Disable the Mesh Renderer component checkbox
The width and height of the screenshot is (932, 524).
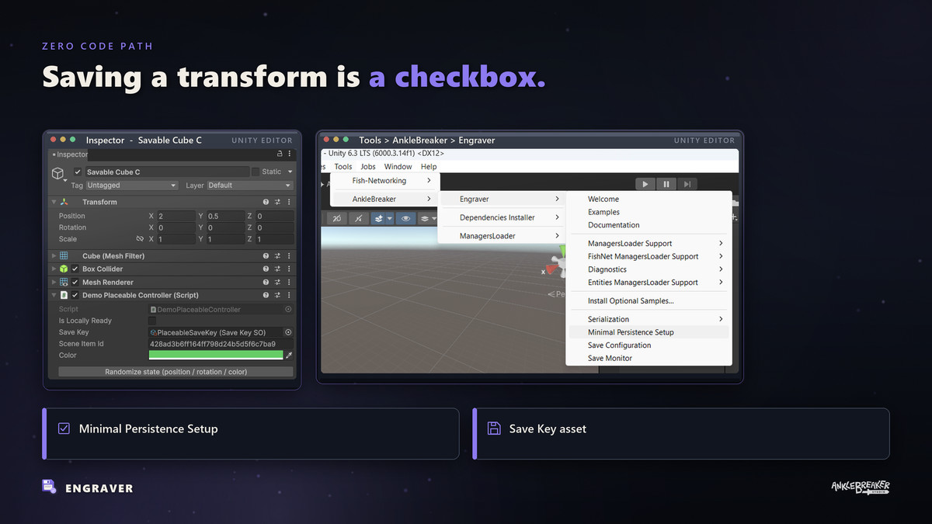pyautogui.click(x=75, y=283)
